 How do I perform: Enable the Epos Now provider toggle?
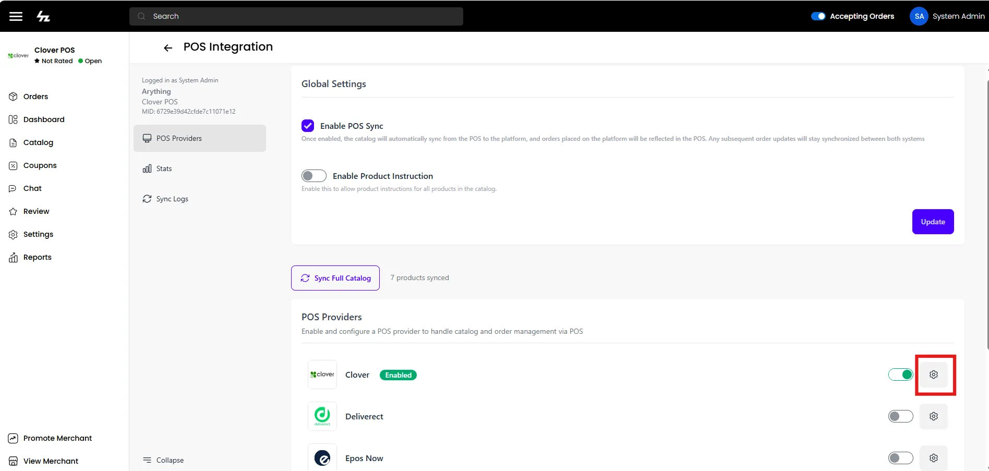pos(901,458)
